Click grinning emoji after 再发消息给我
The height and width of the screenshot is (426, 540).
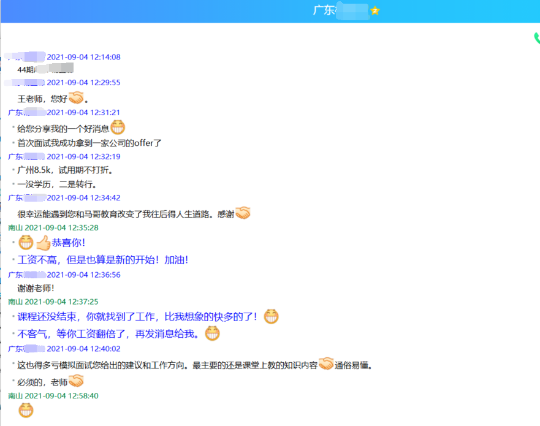[x=212, y=334]
